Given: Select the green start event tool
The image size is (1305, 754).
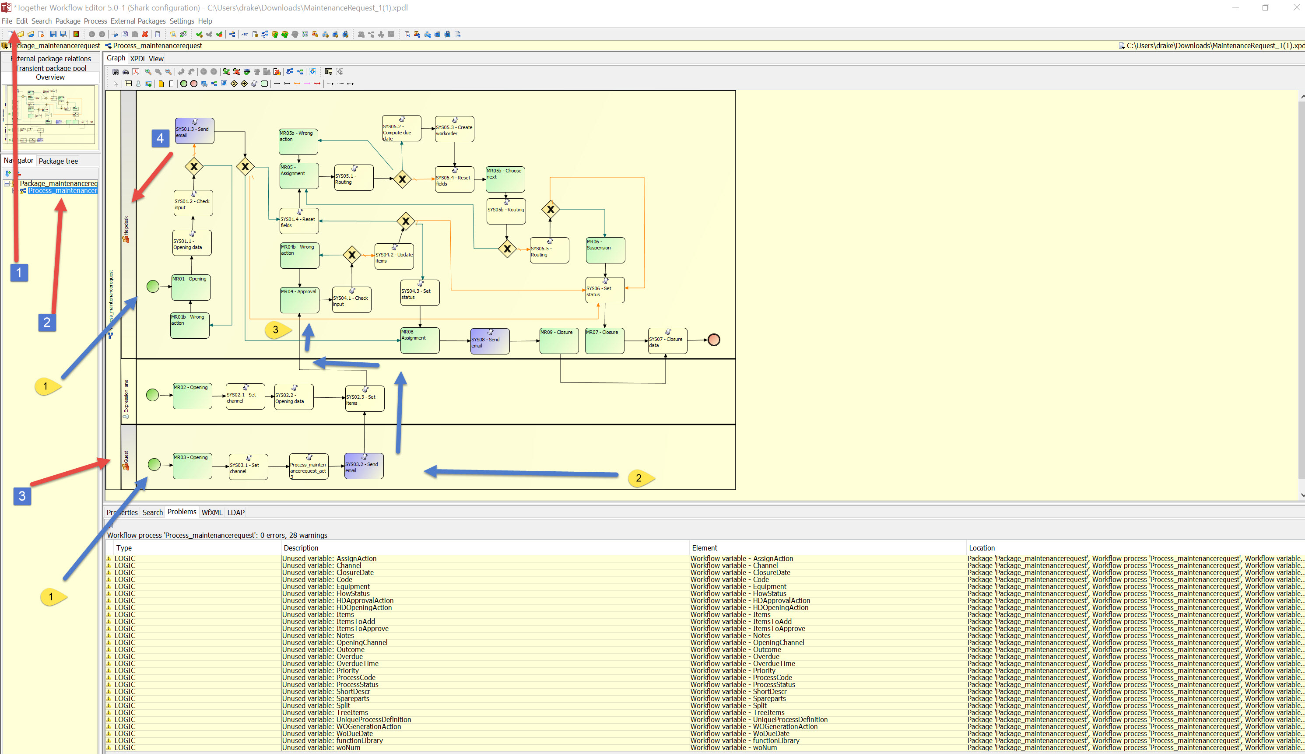Looking at the screenshot, I should [183, 84].
